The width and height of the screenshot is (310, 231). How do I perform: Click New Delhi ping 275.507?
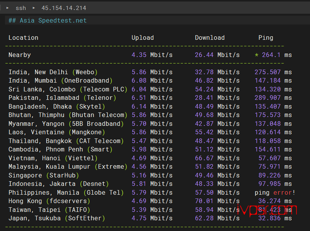click(x=268, y=72)
